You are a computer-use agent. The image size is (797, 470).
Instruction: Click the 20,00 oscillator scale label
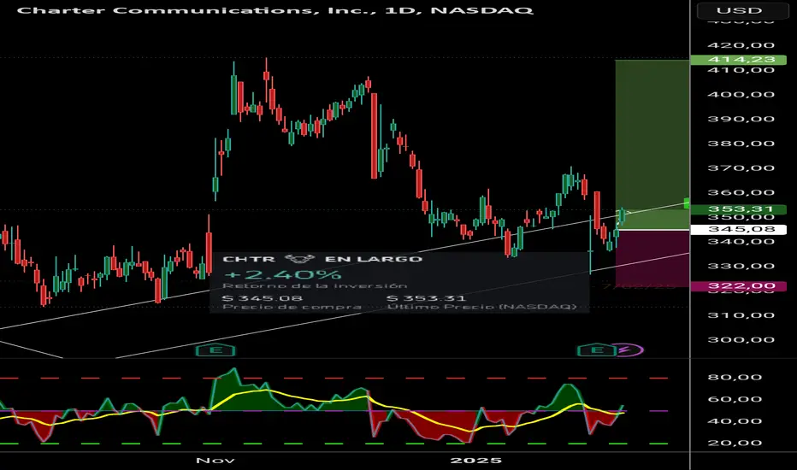tap(735, 443)
